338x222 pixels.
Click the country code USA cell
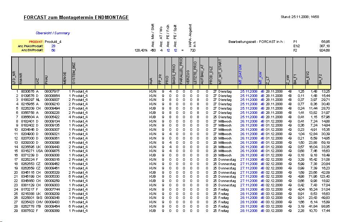39,151
